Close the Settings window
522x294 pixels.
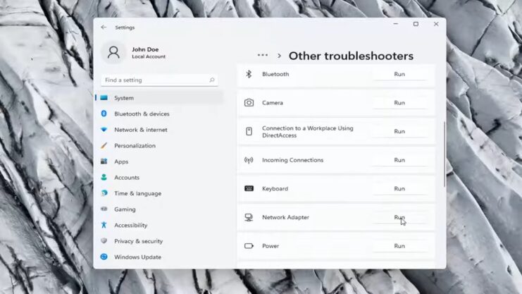tap(436, 24)
